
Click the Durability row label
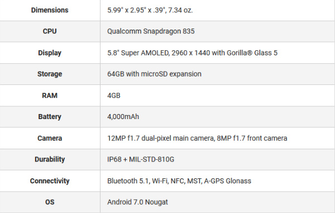tap(50, 159)
